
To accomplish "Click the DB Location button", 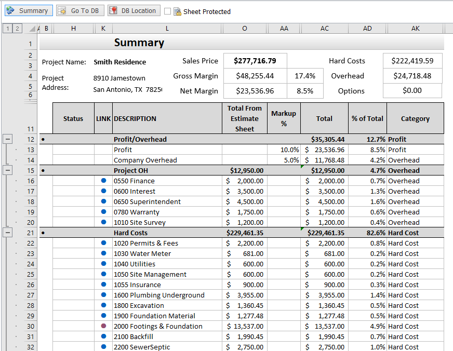I will point(134,10).
